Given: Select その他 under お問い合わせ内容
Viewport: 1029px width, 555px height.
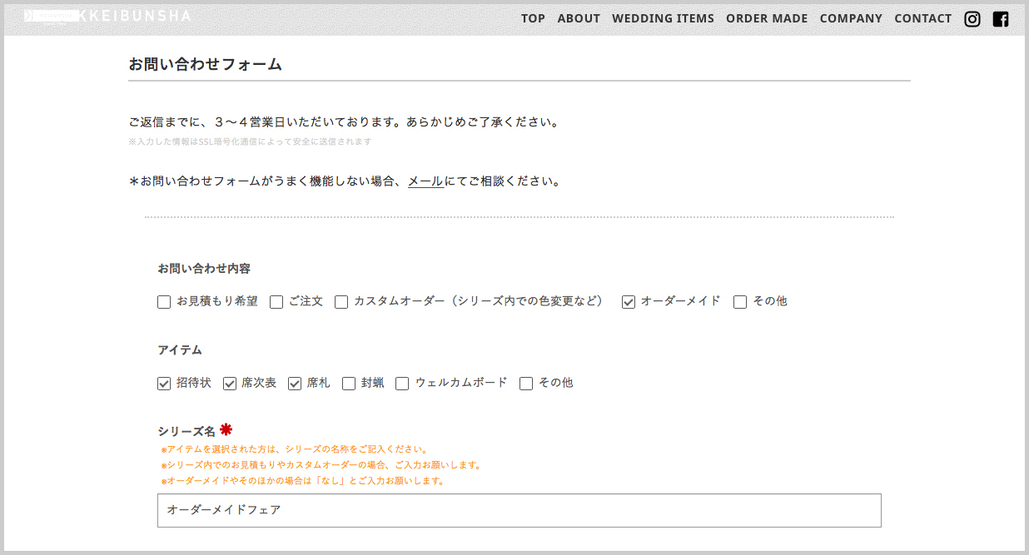Looking at the screenshot, I should pos(740,302).
